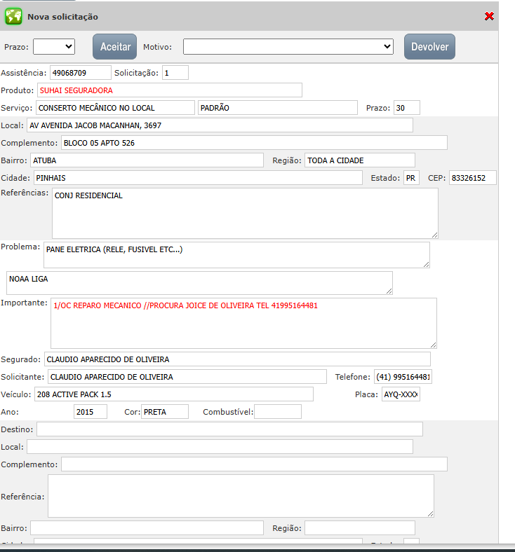515x552 pixels.
Task: Click the empty Destino field
Action: tap(230, 429)
